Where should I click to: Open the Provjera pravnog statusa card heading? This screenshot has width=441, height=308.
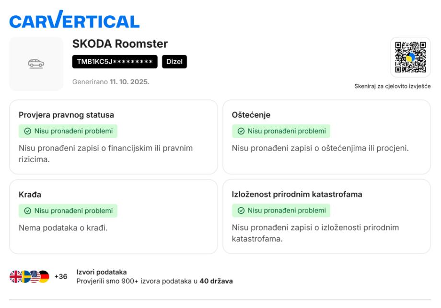click(66, 115)
